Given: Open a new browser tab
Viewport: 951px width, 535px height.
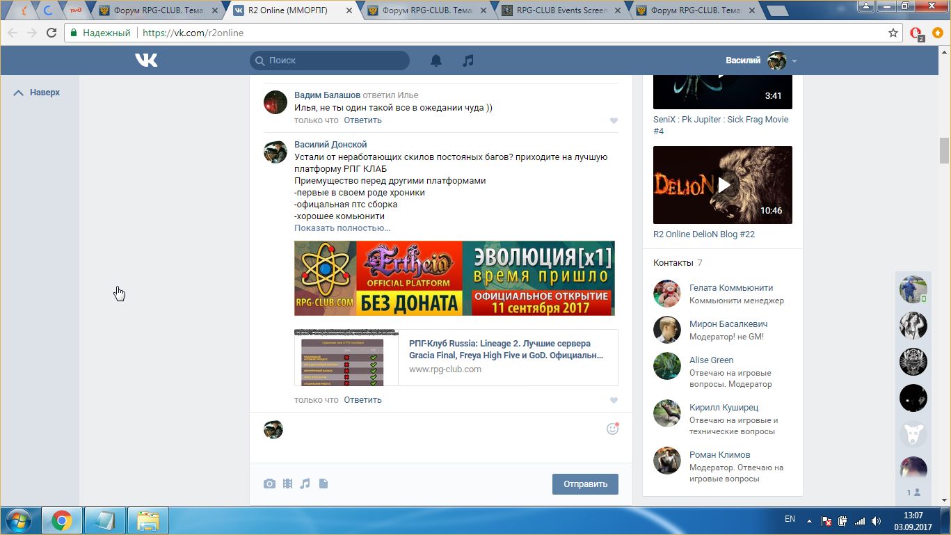Looking at the screenshot, I should [777, 10].
